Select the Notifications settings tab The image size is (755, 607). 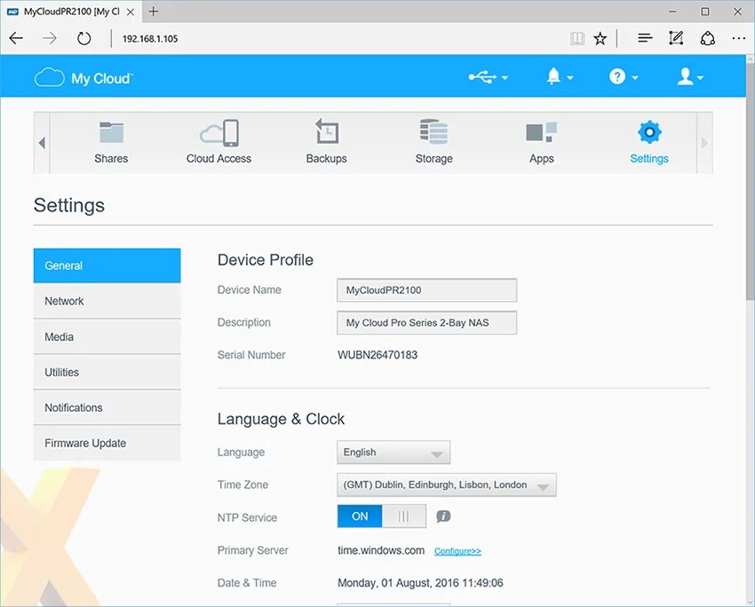click(x=107, y=407)
